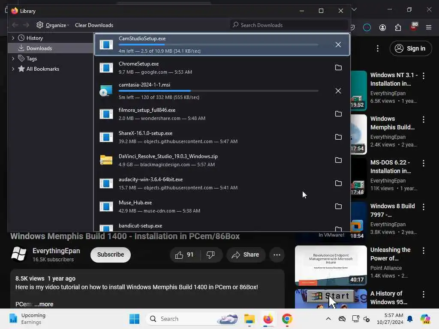This screenshot has height=329, width=439.
Task: Open Firefox account icon in toolbar
Action: [382, 27]
